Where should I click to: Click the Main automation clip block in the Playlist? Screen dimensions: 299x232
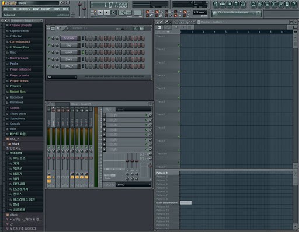point(186,203)
